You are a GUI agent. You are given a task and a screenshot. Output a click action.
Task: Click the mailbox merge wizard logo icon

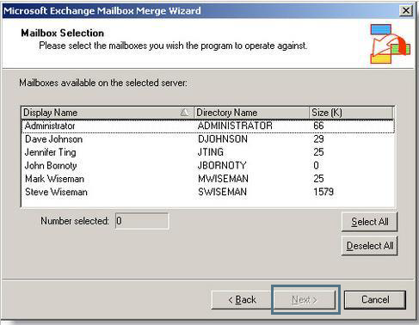coord(390,44)
